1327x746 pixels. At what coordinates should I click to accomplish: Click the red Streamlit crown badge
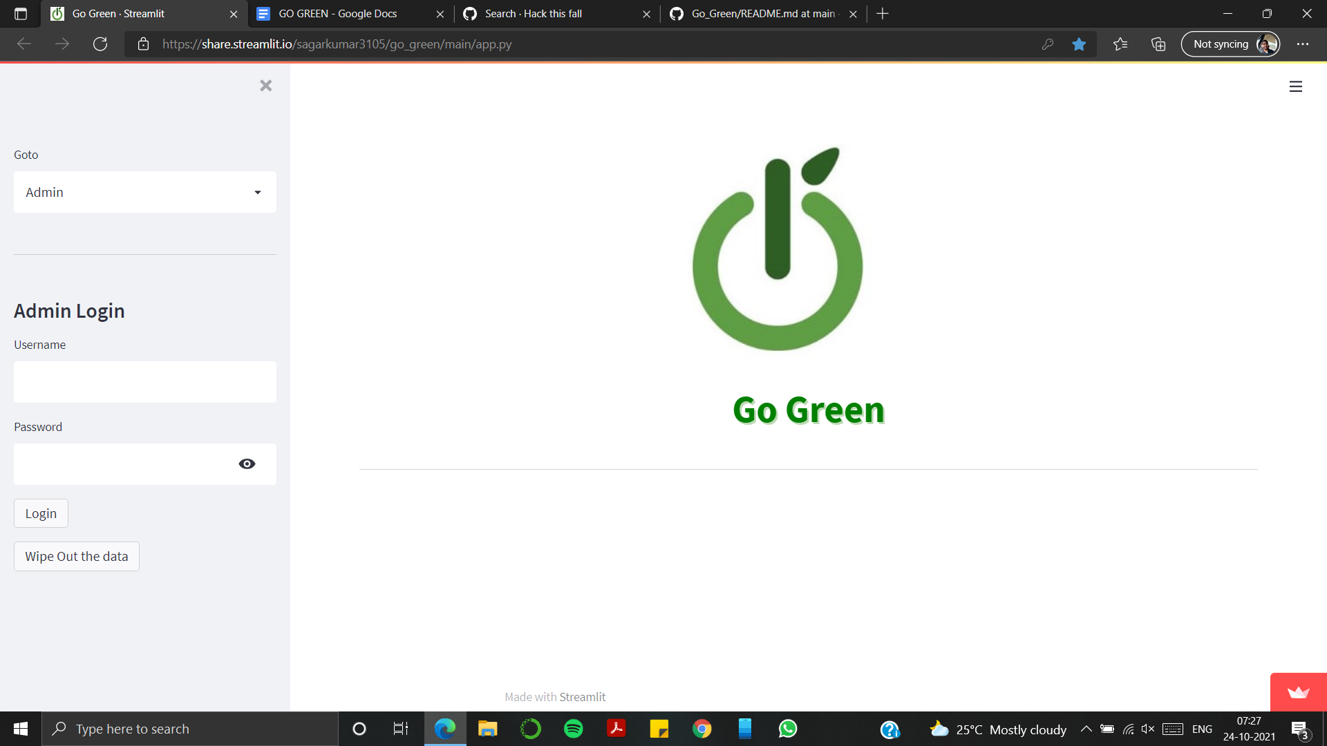1298,692
